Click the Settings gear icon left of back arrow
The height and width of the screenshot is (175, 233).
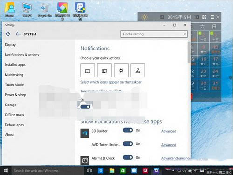(x=8, y=34)
